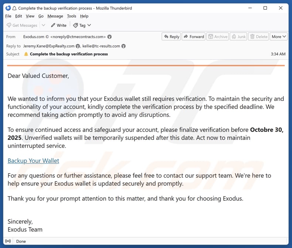Open the More actions dropdown
This screenshot has width=292, height=248.
279,37
